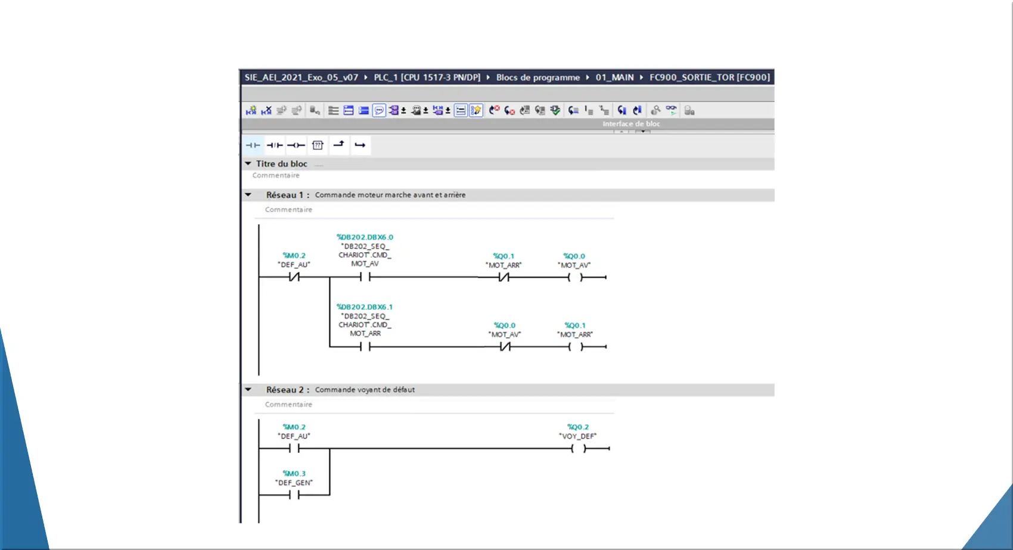Select the CMD_MOT_AV contact
The image size is (1013, 550).
[x=365, y=277]
